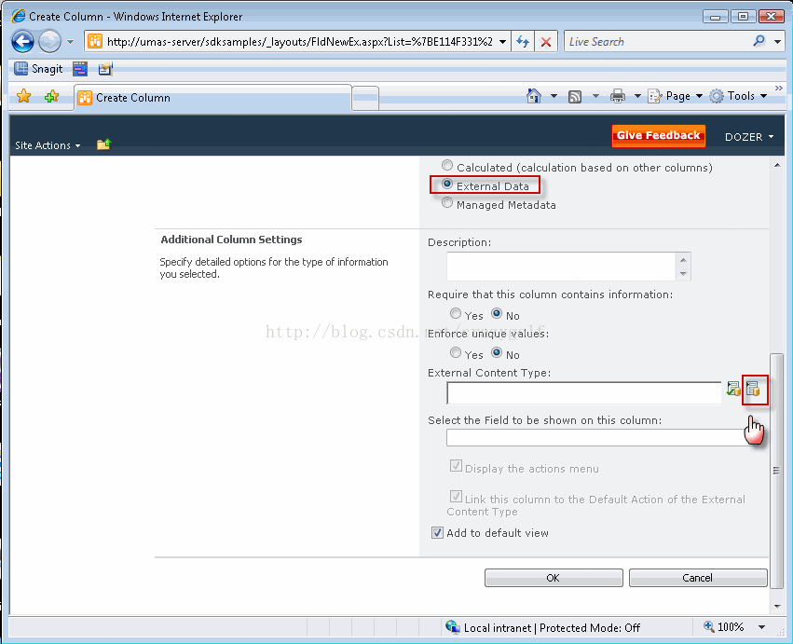
Task: Open the Page menu
Action: [676, 96]
